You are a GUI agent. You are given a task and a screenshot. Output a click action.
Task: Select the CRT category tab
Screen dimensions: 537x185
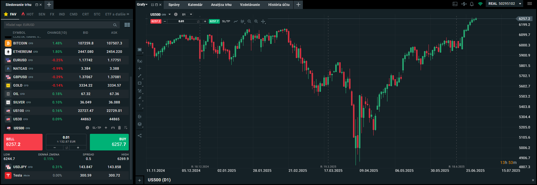[85, 14]
